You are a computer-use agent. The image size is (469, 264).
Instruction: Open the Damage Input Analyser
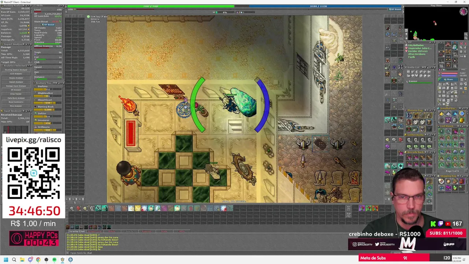pos(16,86)
